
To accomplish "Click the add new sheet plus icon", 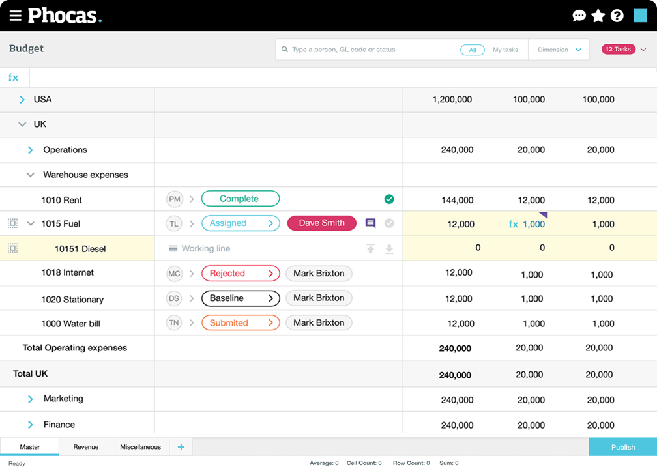I will (181, 447).
